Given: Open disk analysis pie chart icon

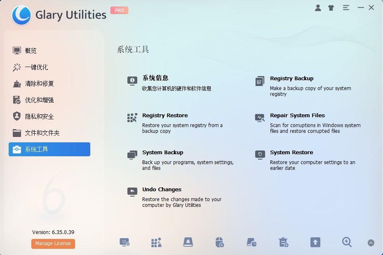Looking at the screenshot, I should pos(251,242).
